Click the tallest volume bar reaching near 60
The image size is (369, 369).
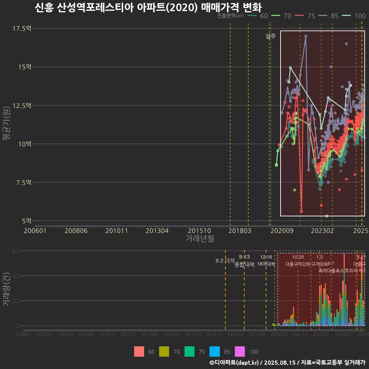344,289
